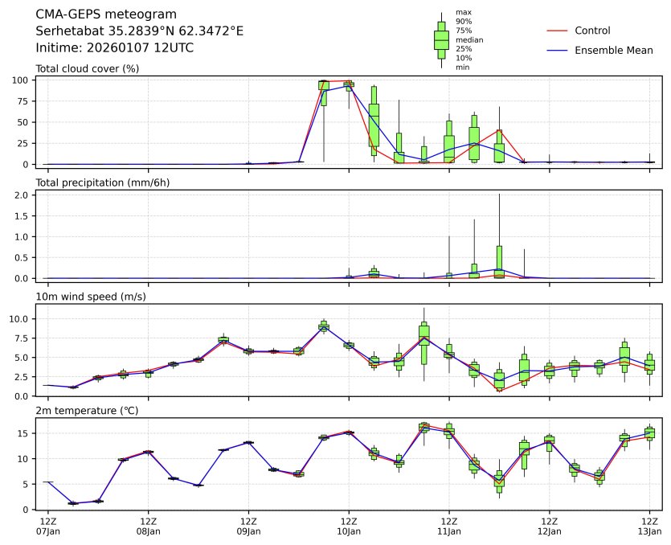Click the blue Ensemble Mean legend line
The image size is (671, 545).
[x=558, y=50]
